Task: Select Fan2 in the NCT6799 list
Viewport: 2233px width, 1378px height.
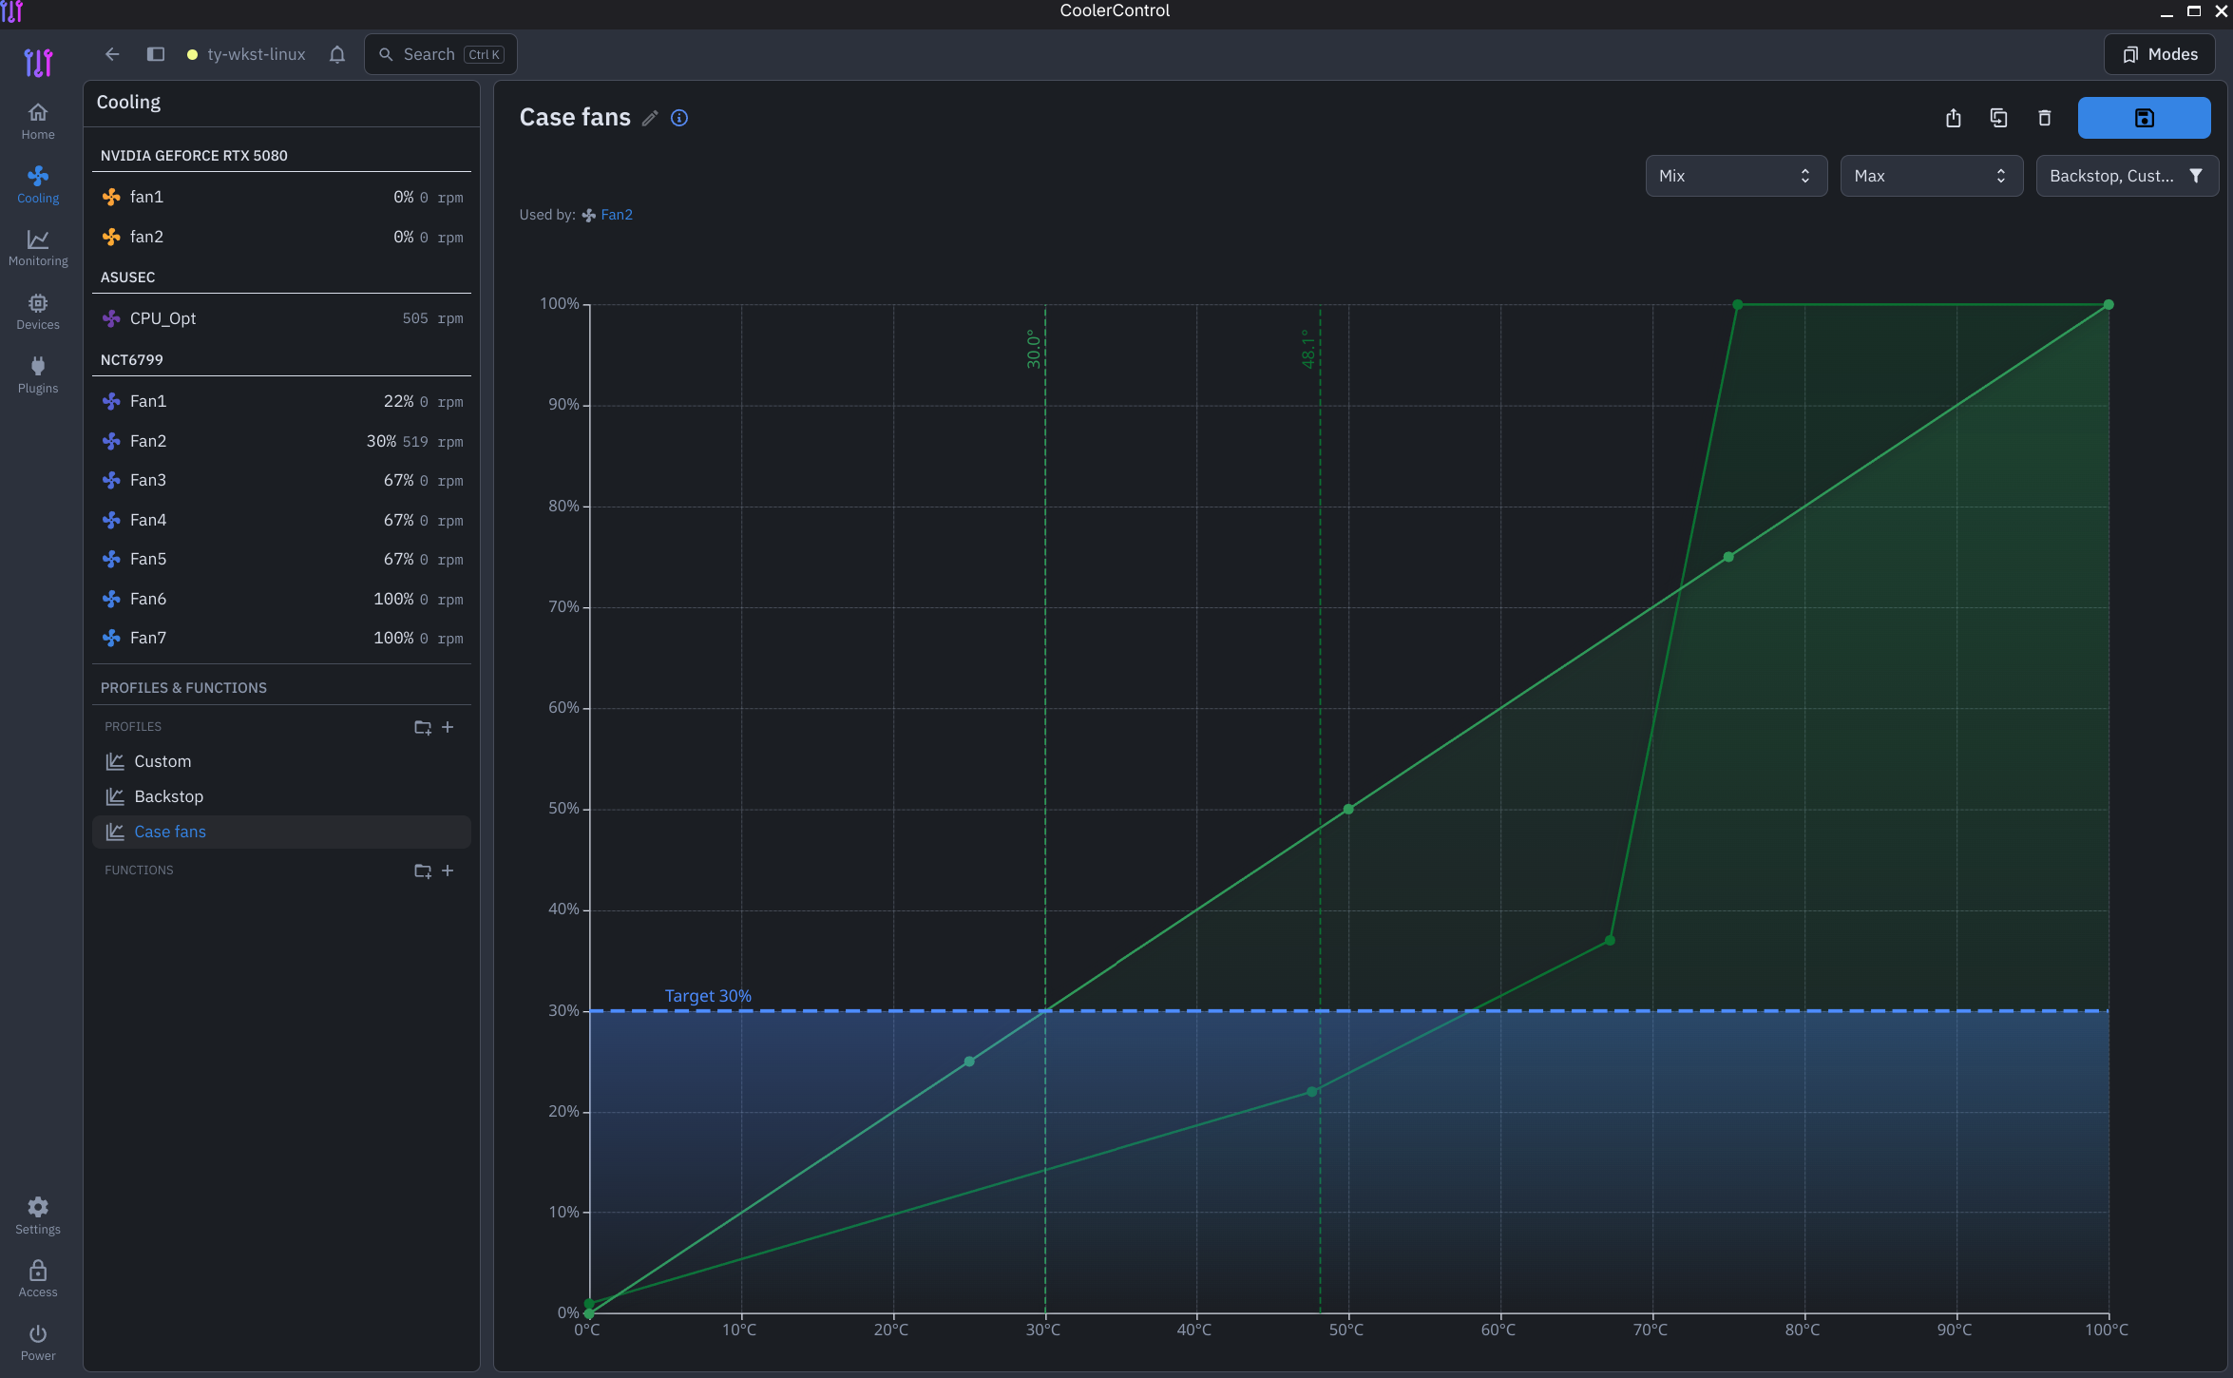Action: pyautogui.click(x=281, y=441)
